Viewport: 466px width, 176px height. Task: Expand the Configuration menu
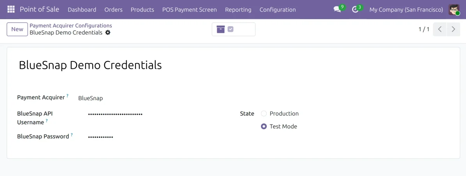coord(278,10)
